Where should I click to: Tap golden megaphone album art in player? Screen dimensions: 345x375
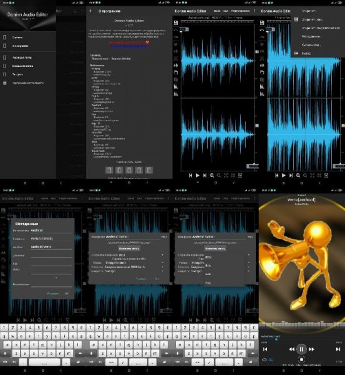(x=302, y=266)
